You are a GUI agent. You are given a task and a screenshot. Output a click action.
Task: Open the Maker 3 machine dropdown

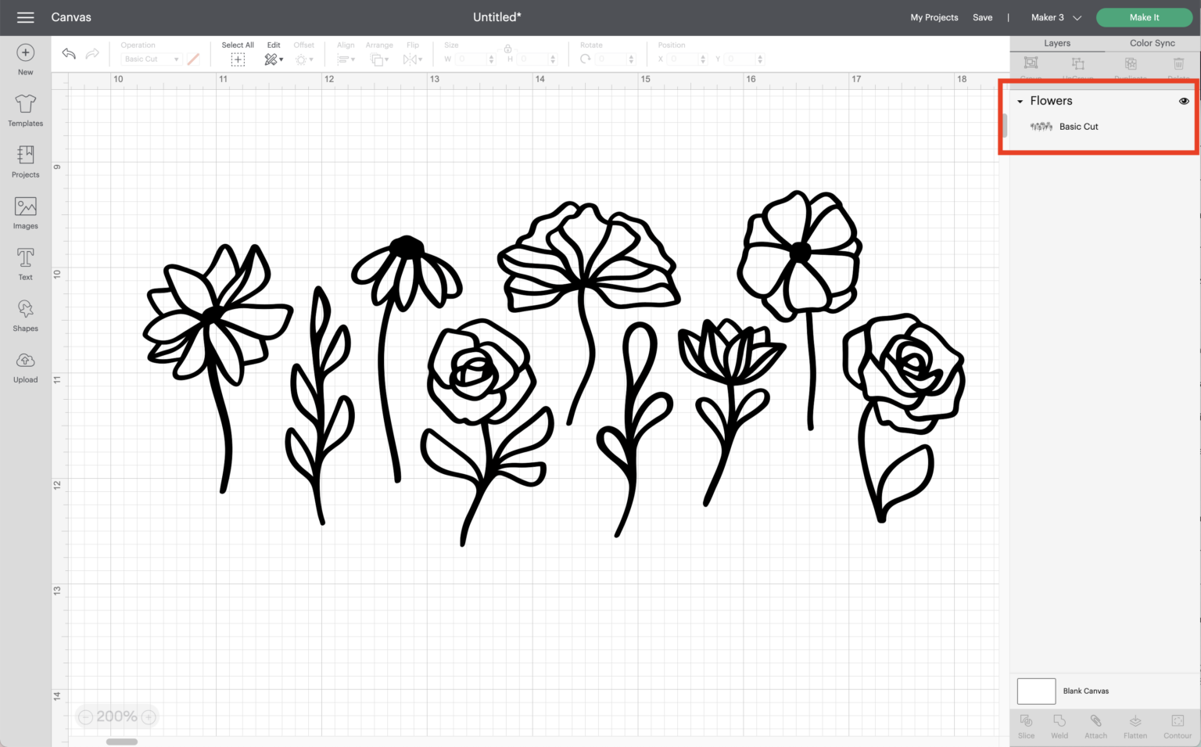tap(1053, 17)
